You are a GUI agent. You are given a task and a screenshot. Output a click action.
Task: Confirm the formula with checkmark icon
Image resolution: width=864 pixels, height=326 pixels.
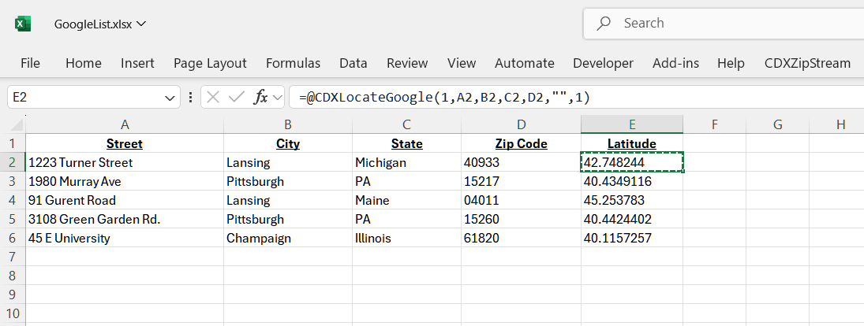pos(237,98)
